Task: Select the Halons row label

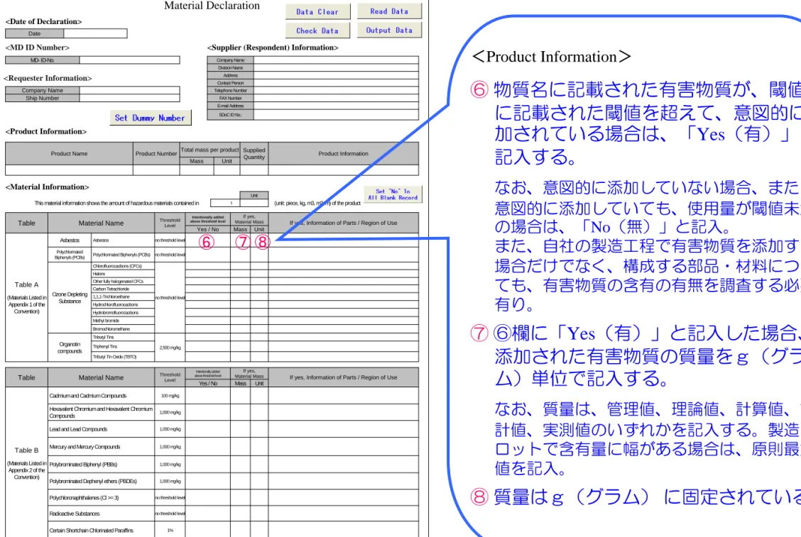Action: pos(123,274)
